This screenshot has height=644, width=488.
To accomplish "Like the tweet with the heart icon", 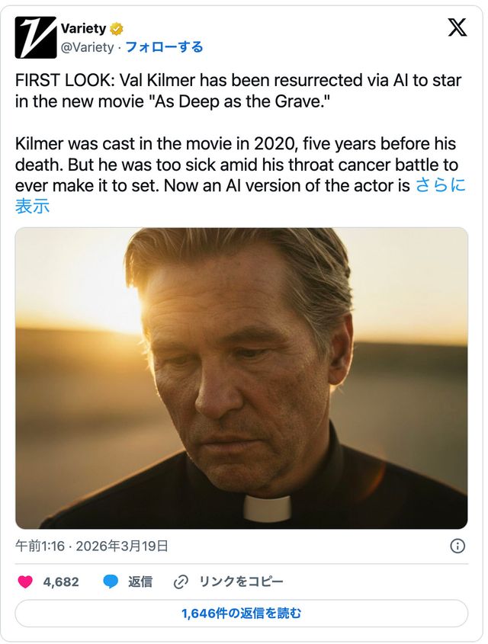I will [x=25, y=582].
